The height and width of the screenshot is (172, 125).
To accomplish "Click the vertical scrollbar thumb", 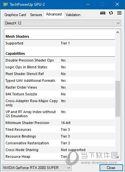I will click(x=118, y=99).
